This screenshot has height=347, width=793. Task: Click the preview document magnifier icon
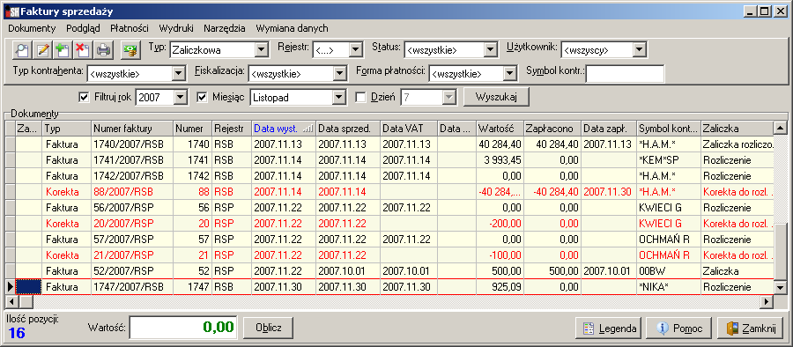click(22, 50)
